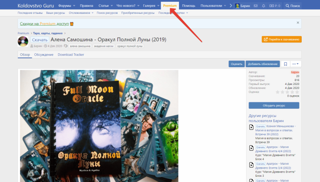Screen dimensions: 320x182
Task: Open the mail envelope icon in header
Action: [256, 6]
